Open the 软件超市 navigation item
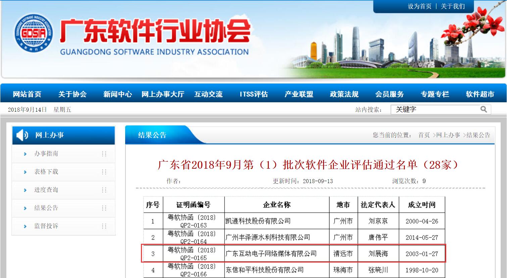 point(480,94)
